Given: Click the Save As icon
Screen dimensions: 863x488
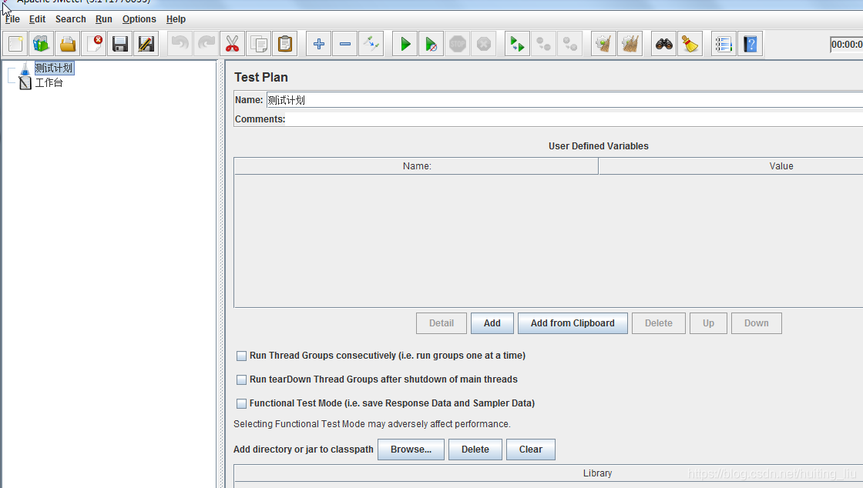Looking at the screenshot, I should click(x=146, y=44).
